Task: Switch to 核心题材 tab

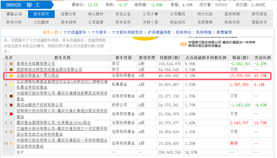Action: pos(96,14)
